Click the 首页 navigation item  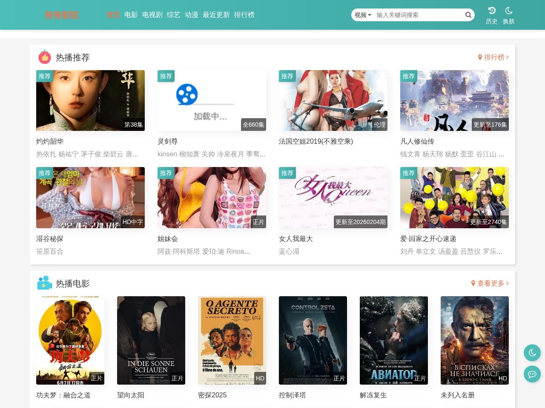[113, 15]
